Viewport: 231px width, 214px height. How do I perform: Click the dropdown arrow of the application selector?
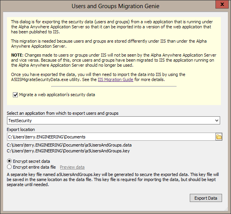pos(217,121)
